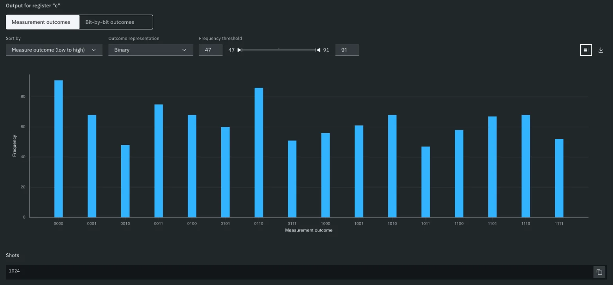Viewport: 613px width, 285px height.
Task: Click the histogram bar for outcome 1011
Action: (x=426, y=182)
